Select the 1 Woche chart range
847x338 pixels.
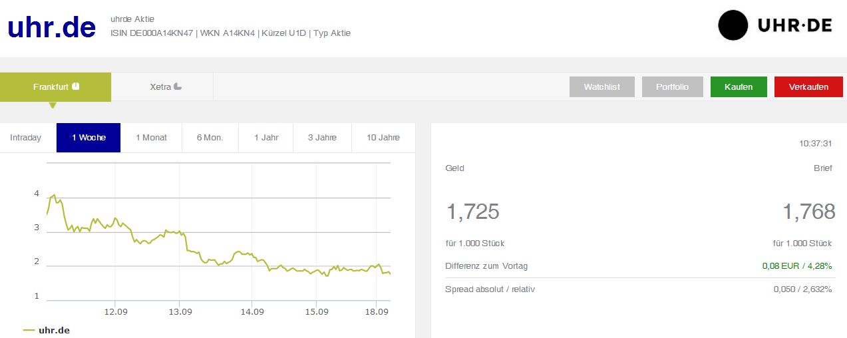[88, 138]
